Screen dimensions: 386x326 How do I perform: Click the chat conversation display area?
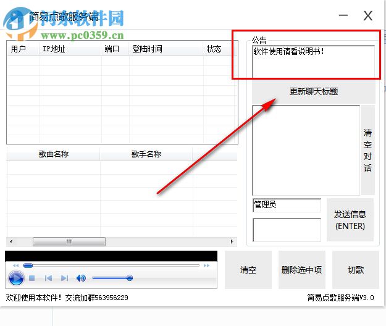pyautogui.click(x=306, y=150)
